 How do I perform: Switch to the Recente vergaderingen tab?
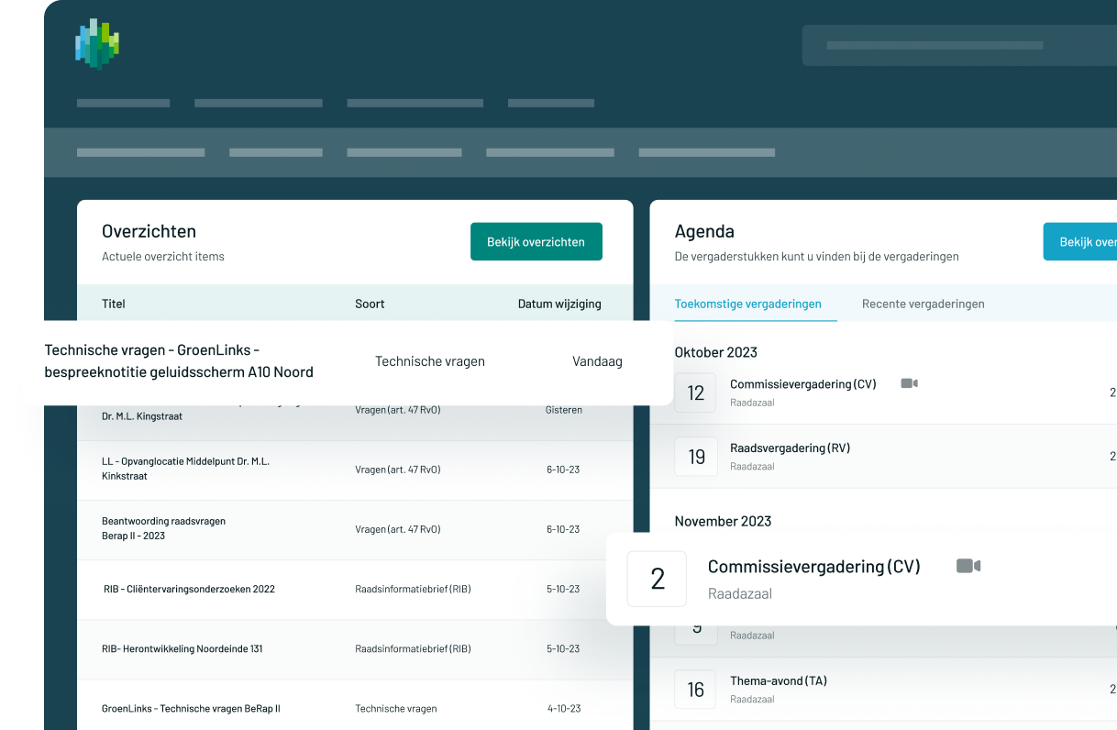coord(923,304)
